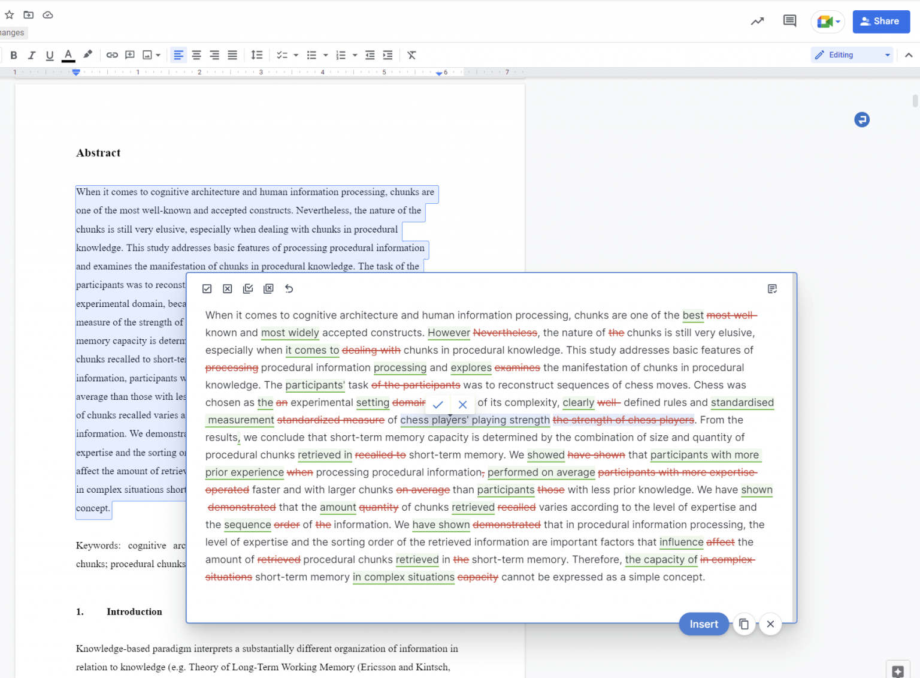Open the Editing mode dropdown
The width and height of the screenshot is (920, 678).
pyautogui.click(x=851, y=55)
